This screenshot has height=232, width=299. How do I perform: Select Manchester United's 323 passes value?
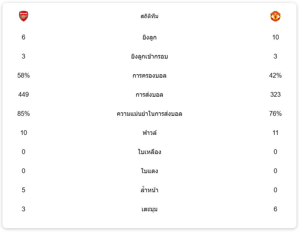click(275, 95)
